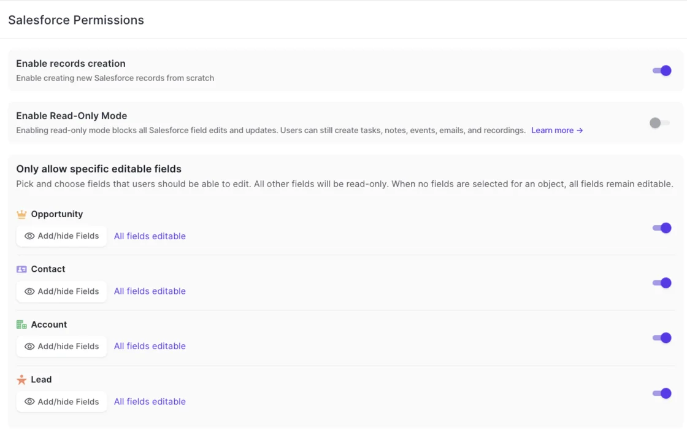
Task: Select the Contact object label
Action: 48,269
